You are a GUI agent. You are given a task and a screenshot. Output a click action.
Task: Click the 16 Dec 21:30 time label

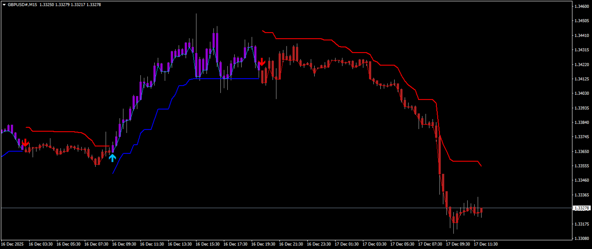coord(291,244)
